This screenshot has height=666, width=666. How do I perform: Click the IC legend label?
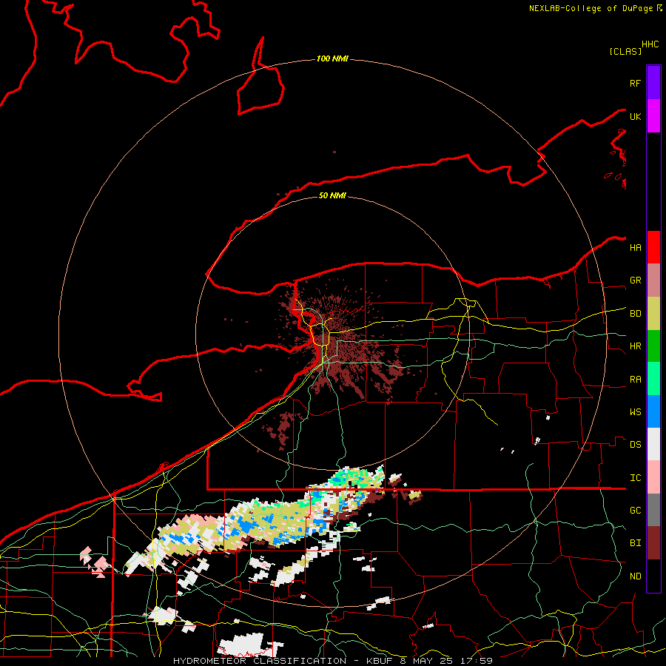635,478
